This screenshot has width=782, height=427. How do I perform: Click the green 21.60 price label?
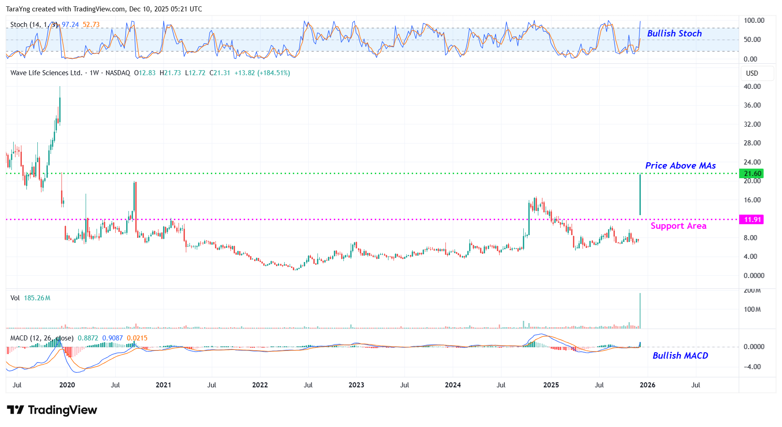pyautogui.click(x=752, y=174)
